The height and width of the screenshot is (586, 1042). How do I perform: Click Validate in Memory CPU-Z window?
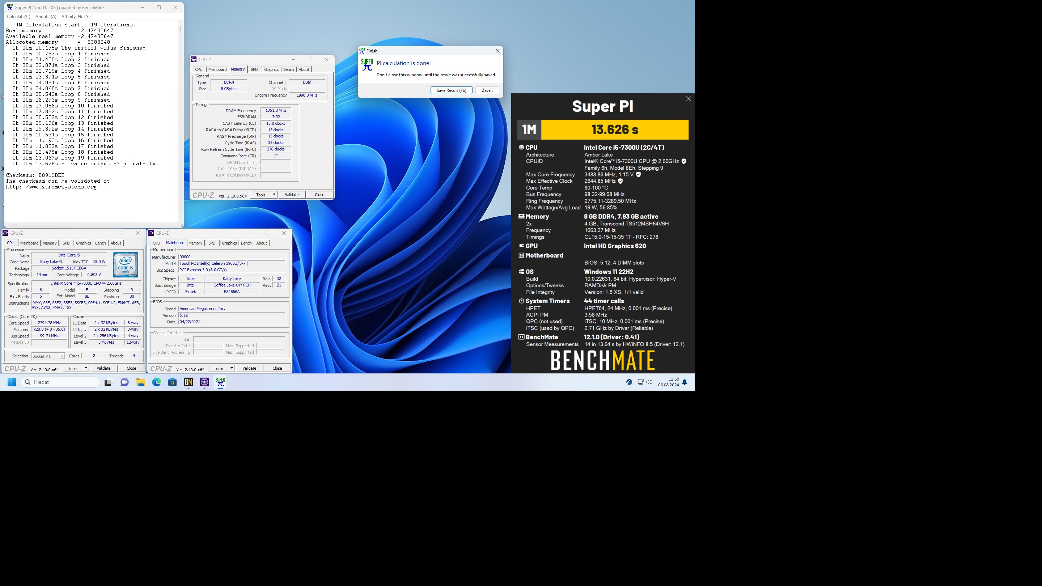(292, 195)
